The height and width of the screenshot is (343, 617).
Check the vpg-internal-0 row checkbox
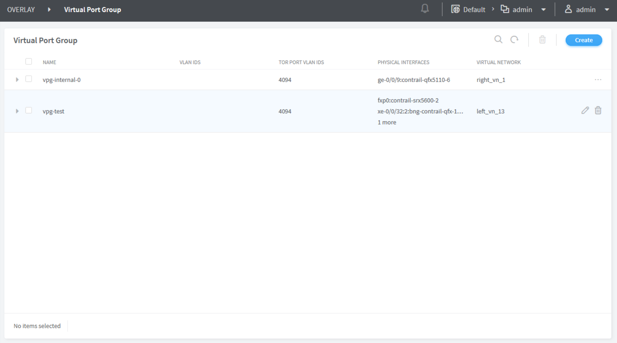point(29,79)
